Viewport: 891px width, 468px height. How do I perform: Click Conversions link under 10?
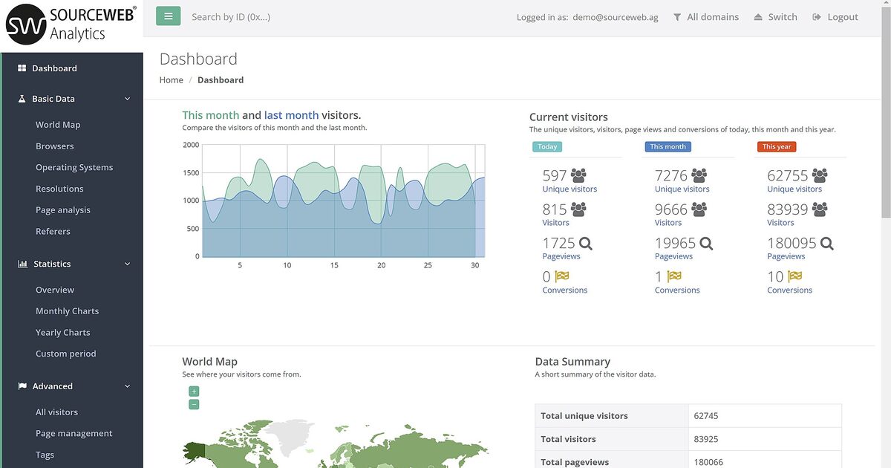coord(789,290)
